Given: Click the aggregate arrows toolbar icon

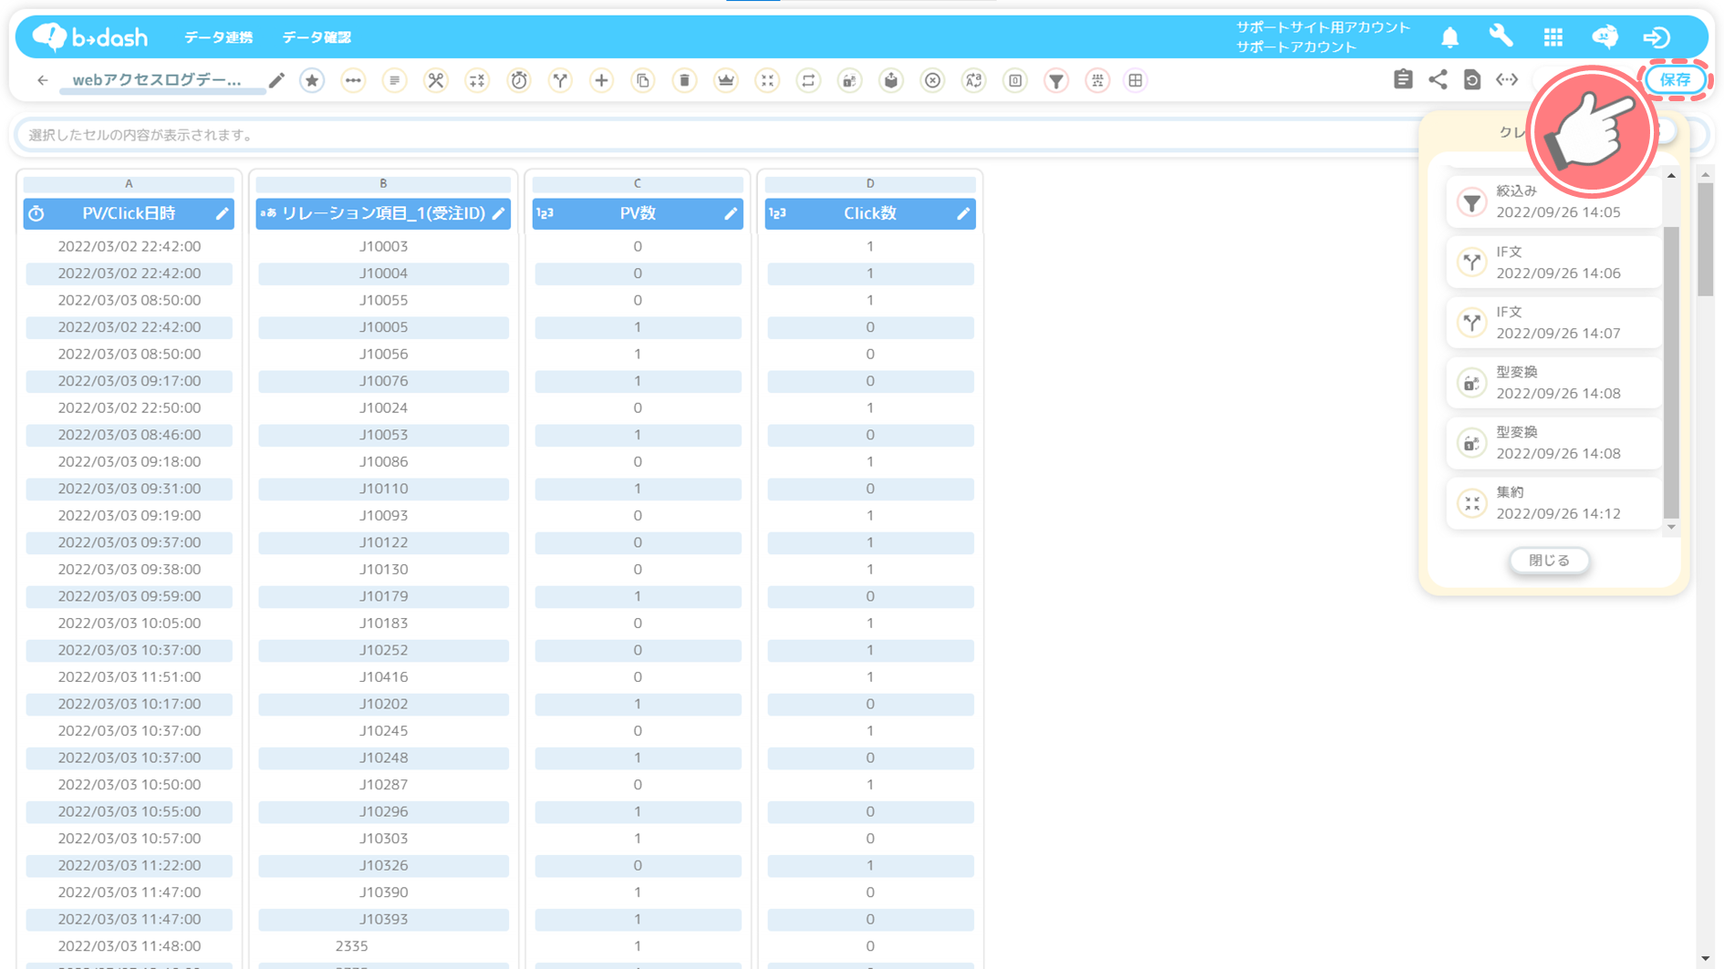Looking at the screenshot, I should (767, 80).
